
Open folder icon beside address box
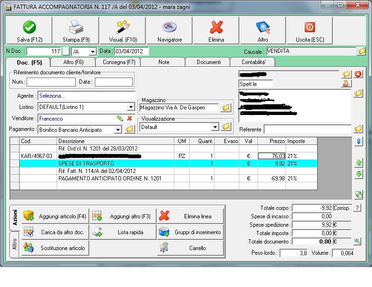tap(358, 93)
